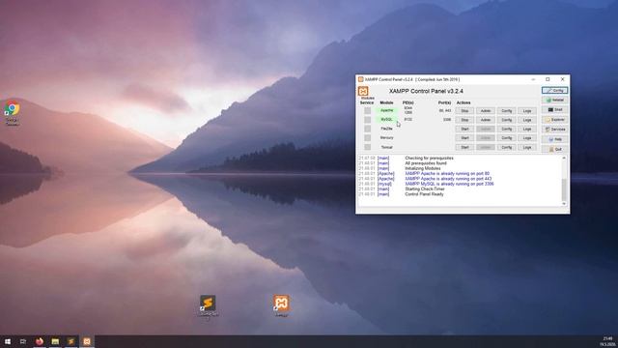The image size is (618, 348).
Task: Toggle the Apache service checkbox
Action: point(367,110)
